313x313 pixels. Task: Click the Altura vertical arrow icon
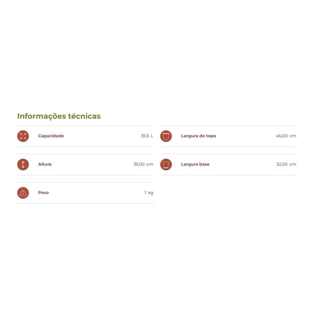23,164
